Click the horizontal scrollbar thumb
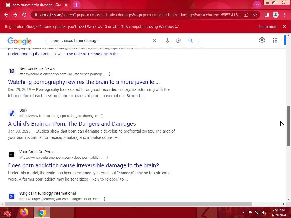291x218 pixels. click(x=128, y=204)
